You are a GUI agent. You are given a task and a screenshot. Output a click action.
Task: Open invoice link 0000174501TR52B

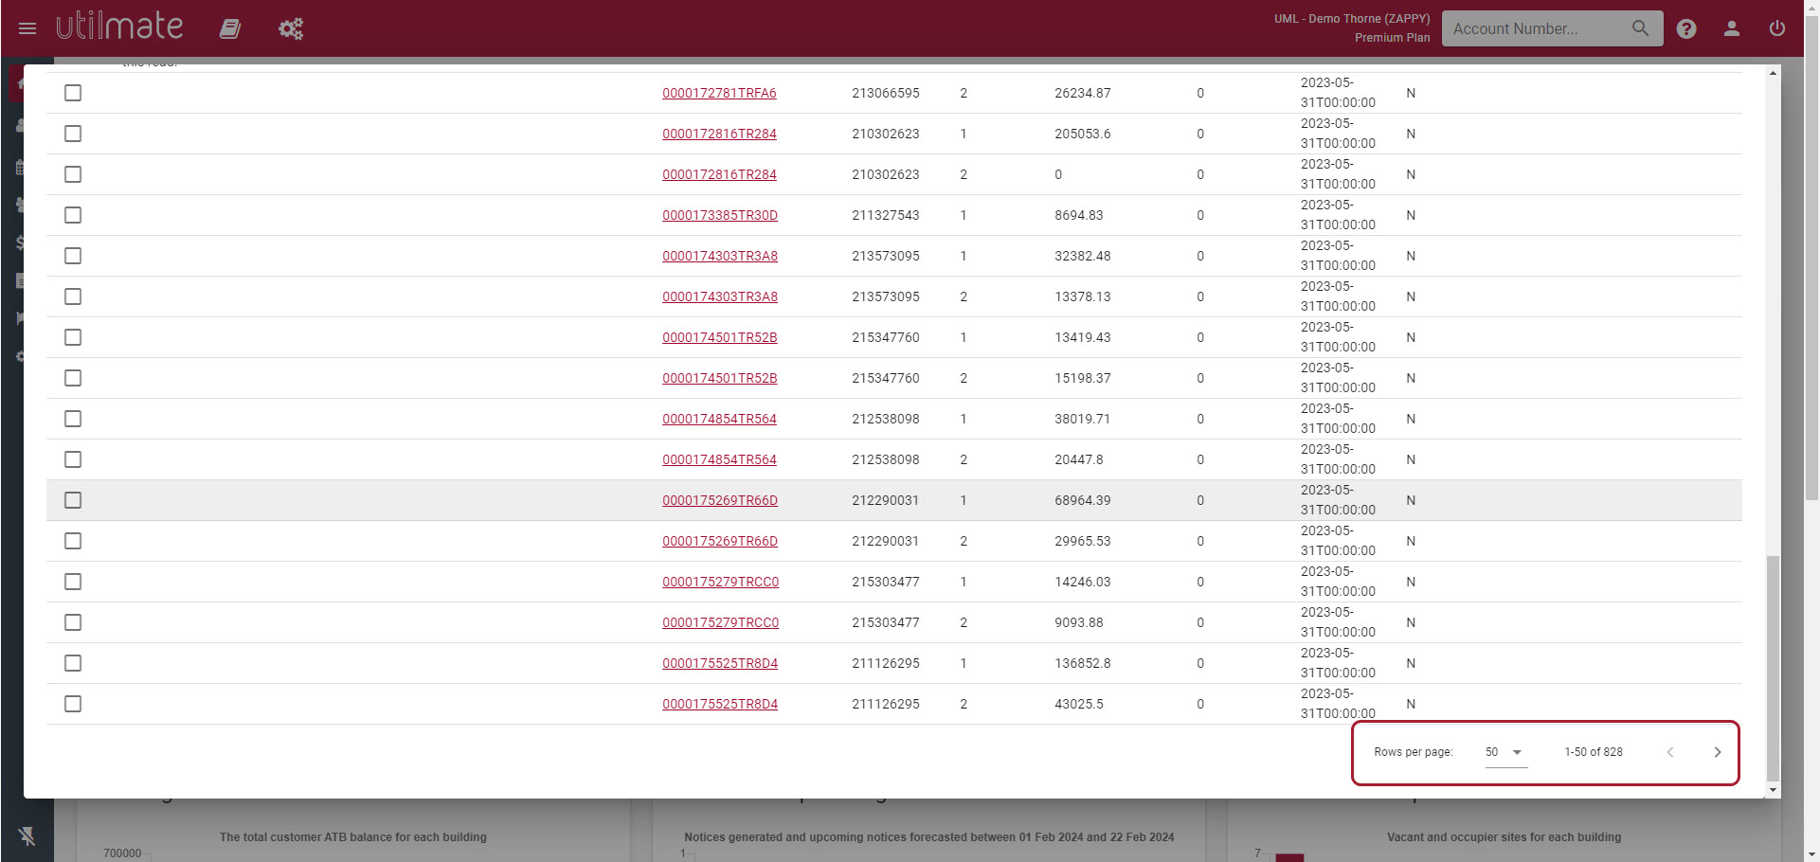coord(719,337)
